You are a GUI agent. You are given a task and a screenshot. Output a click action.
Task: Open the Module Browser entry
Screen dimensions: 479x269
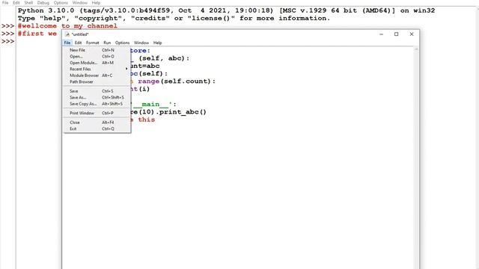point(97,75)
